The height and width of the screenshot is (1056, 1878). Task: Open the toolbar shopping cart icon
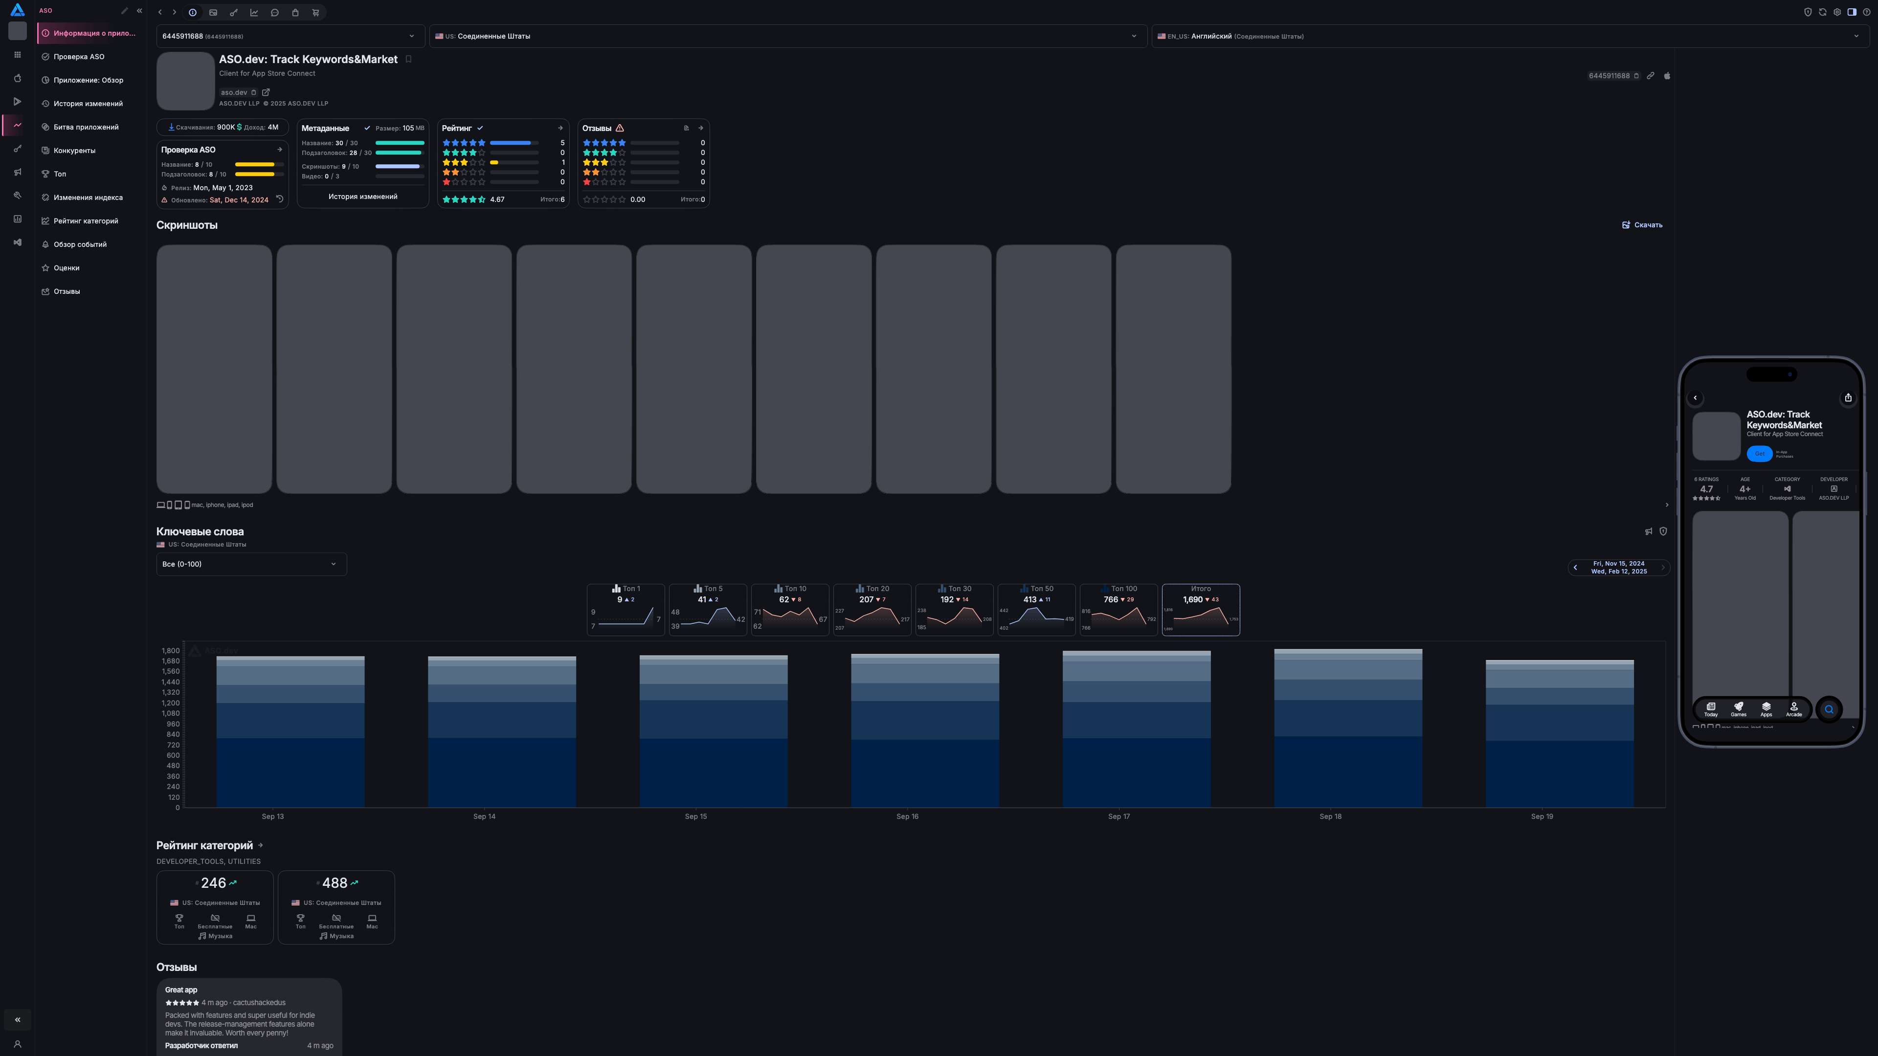click(x=315, y=12)
